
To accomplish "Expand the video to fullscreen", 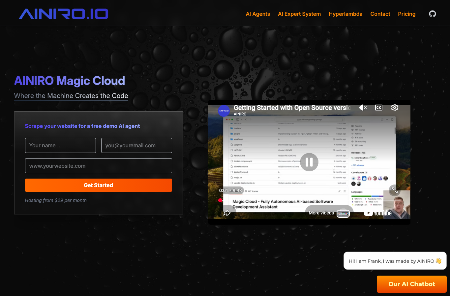I will 395,190.
